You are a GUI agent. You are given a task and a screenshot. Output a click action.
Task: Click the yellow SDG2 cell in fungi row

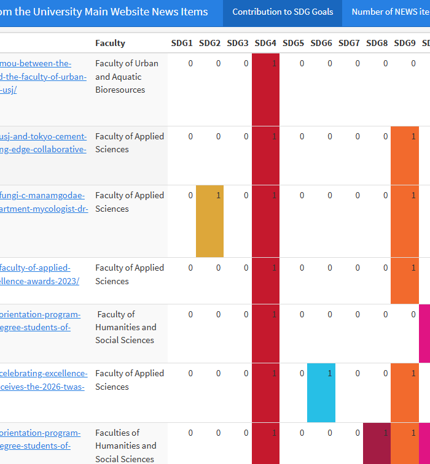209,221
